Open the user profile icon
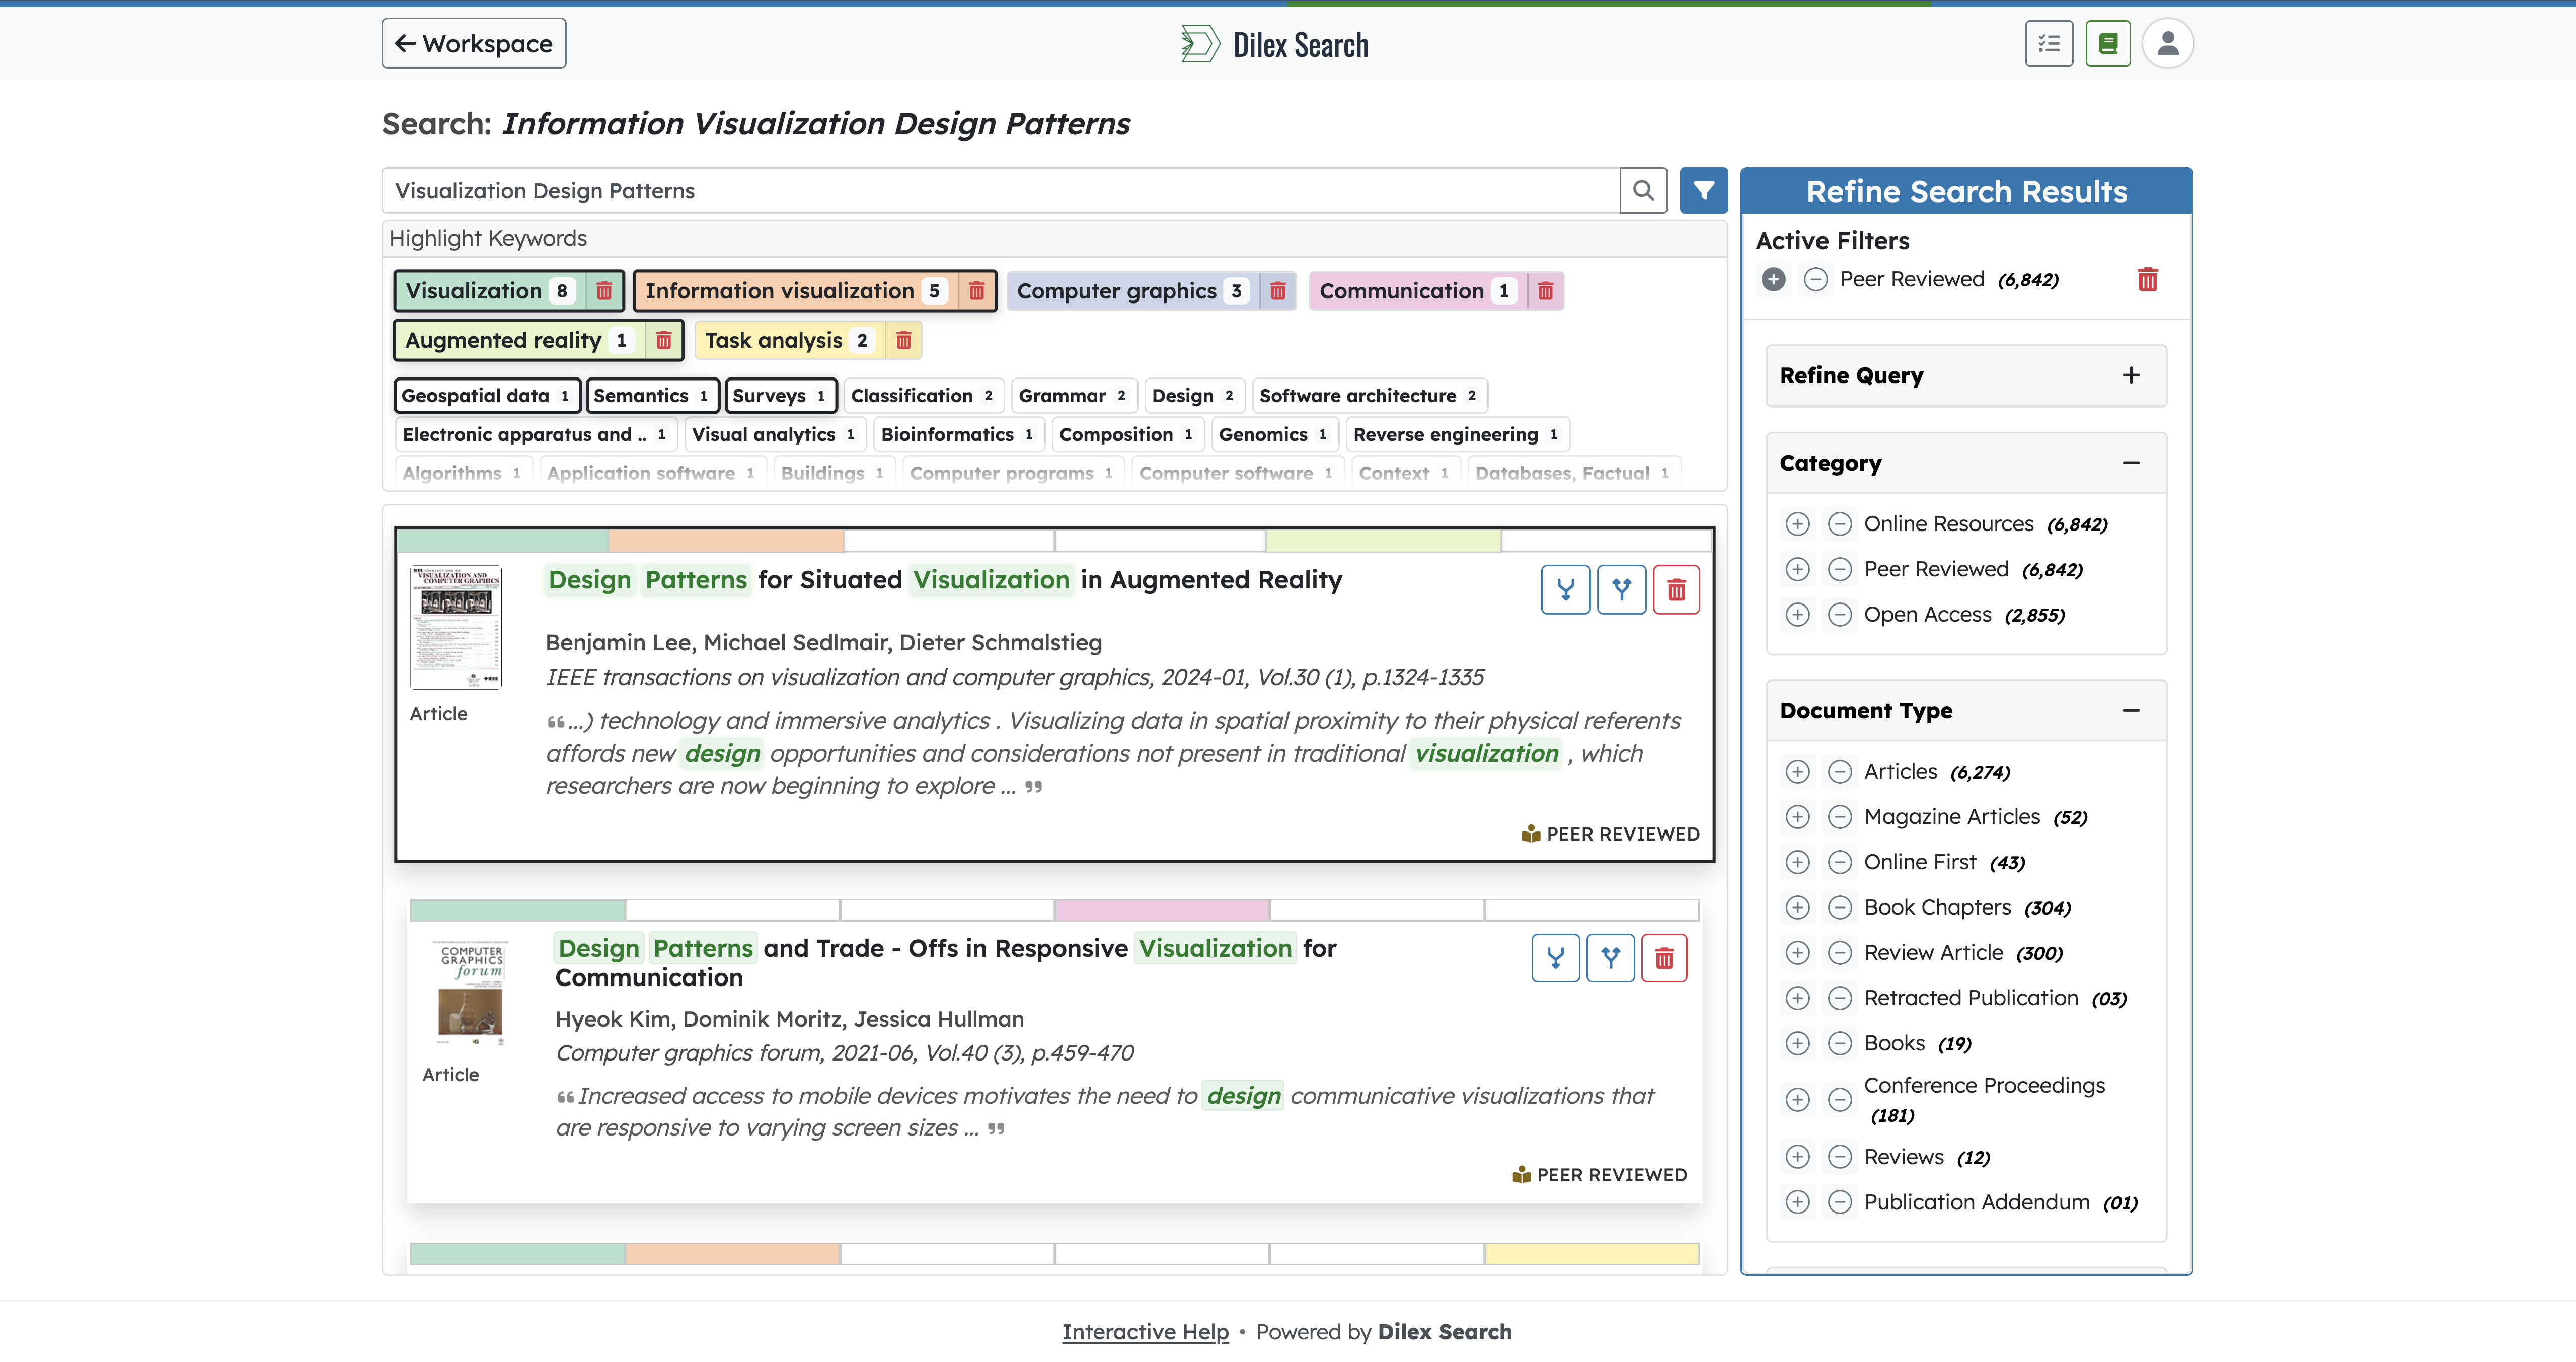Screen dimensions: 2576x1362 (2168, 43)
